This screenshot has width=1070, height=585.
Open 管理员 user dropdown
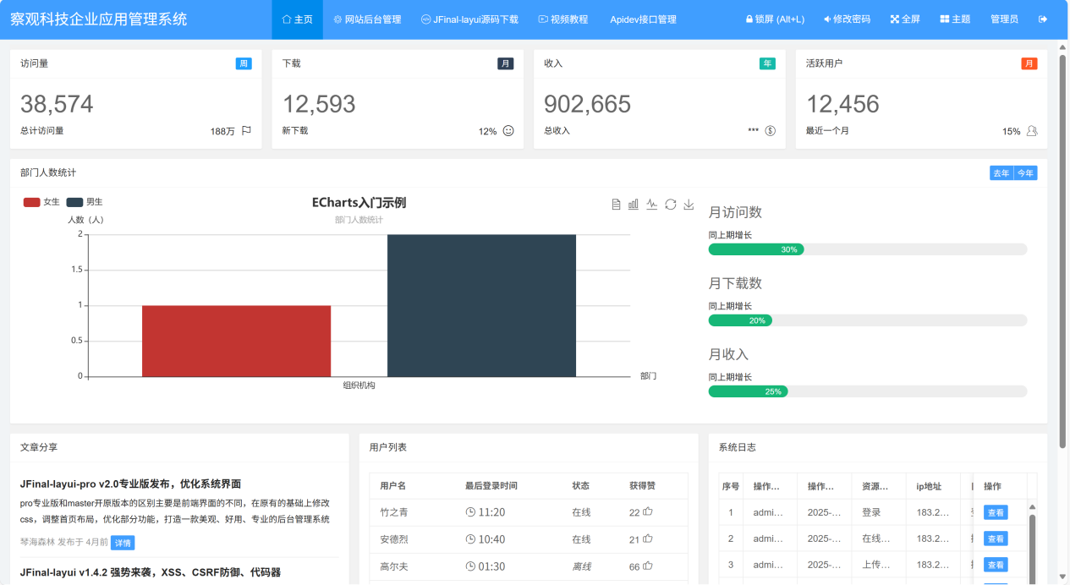pyautogui.click(x=1004, y=19)
